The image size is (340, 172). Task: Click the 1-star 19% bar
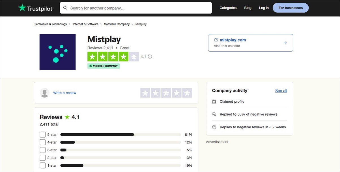pyautogui.click(x=120, y=166)
